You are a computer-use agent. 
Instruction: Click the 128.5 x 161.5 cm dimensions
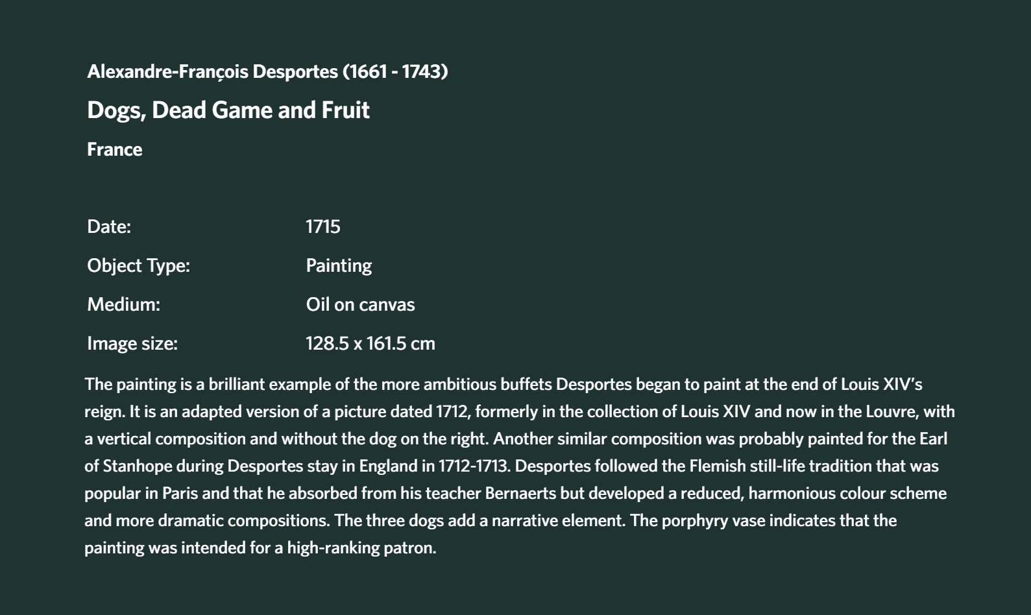(370, 343)
